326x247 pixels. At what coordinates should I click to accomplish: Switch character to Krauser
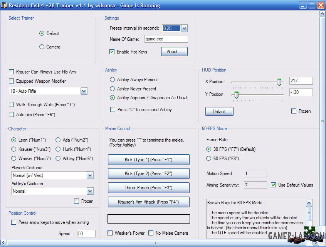tap(14, 149)
